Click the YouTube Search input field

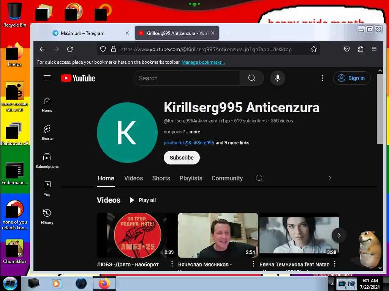(187, 78)
